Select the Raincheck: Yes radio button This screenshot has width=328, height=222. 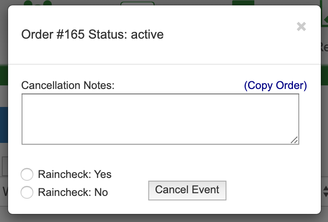27,174
